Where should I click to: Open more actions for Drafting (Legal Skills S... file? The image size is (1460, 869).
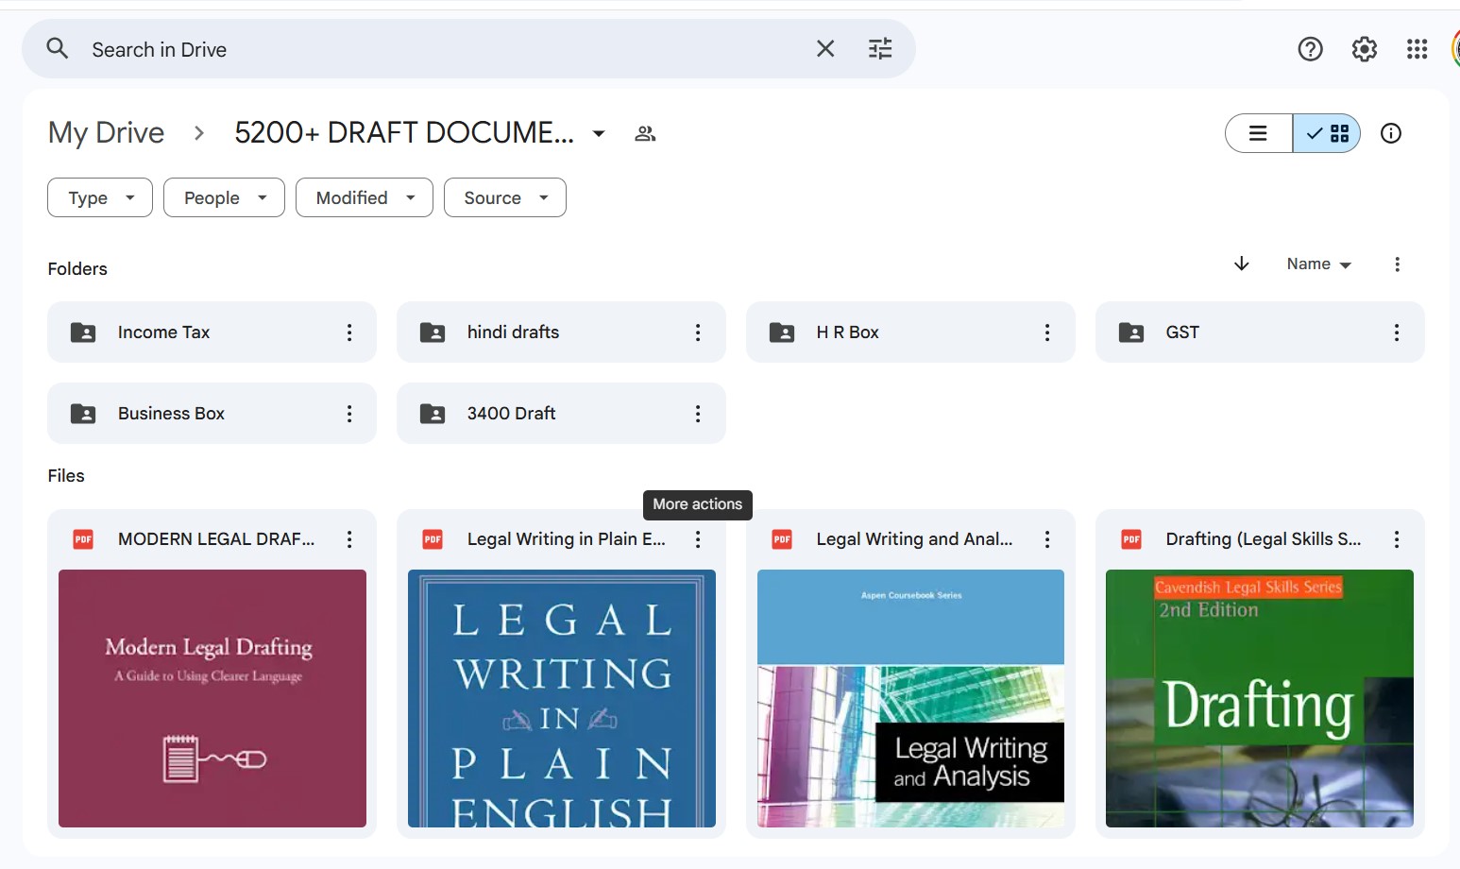[1397, 539]
